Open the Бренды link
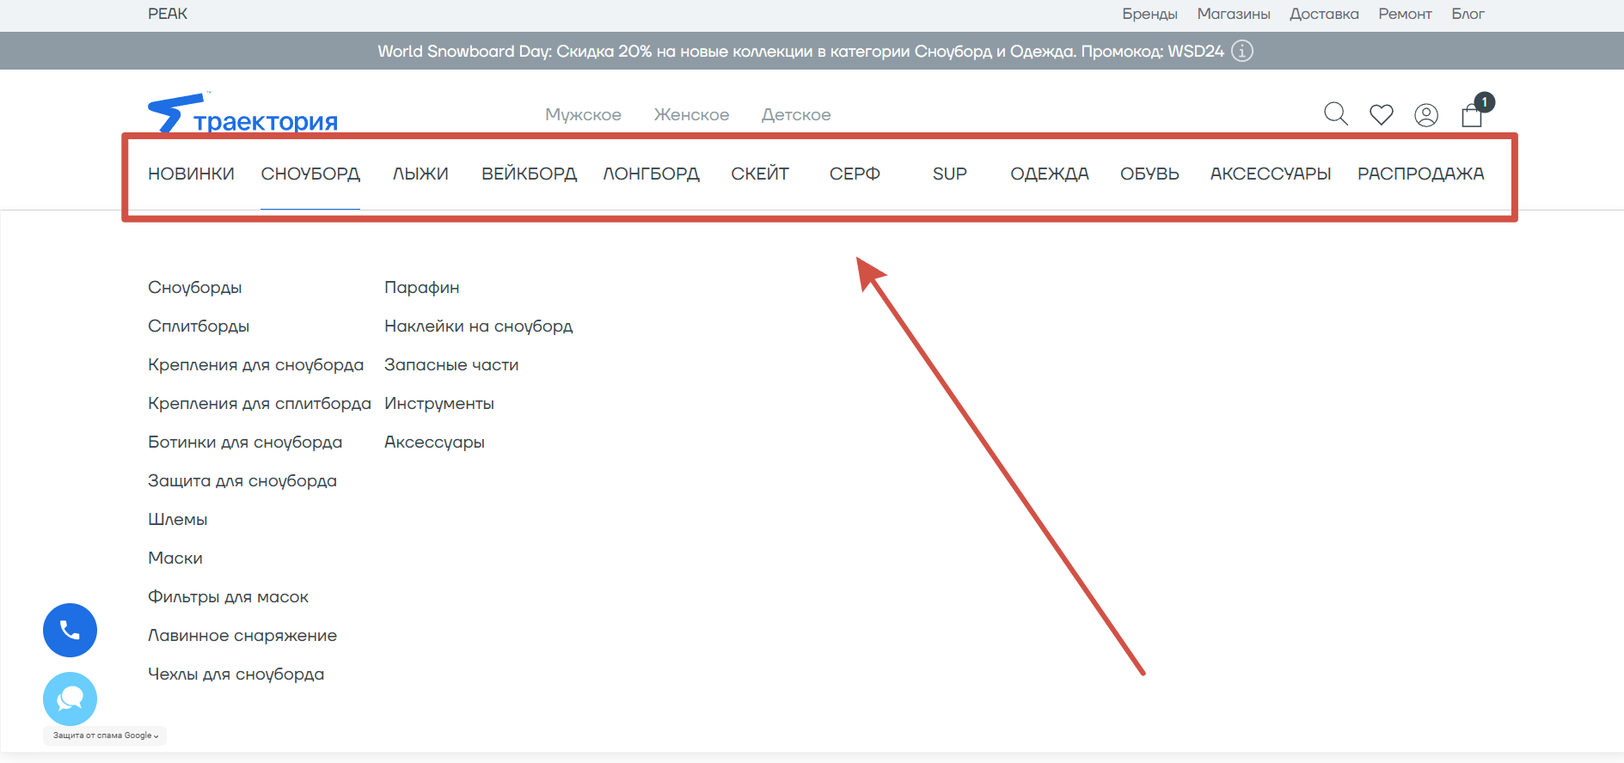1624x763 pixels. pos(1149,14)
